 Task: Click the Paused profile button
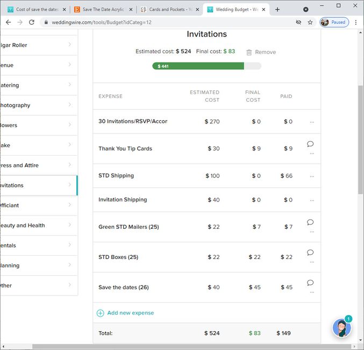click(x=334, y=23)
